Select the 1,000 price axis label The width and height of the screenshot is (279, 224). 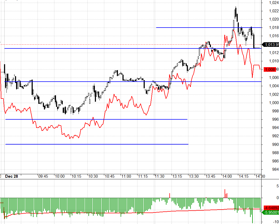(x=274, y=103)
